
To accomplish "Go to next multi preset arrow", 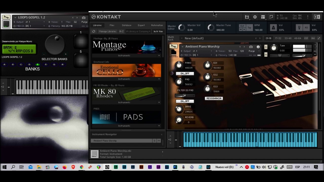I will pos(260,38).
